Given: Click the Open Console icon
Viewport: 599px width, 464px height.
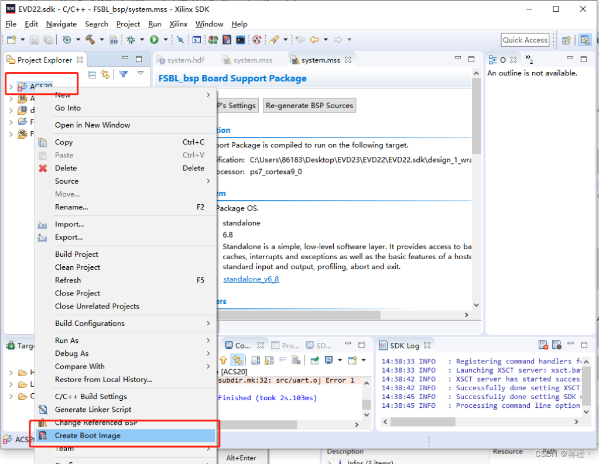Looking at the screenshot, I should 352,360.
